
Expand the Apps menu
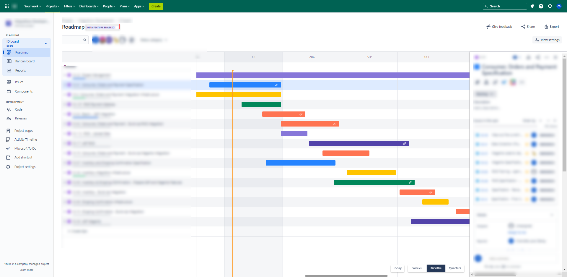[x=139, y=6]
